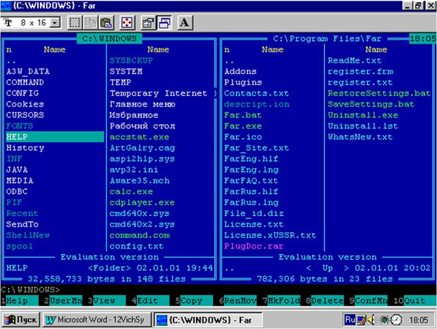The image size is (437, 329).
Task: Select Uninstall.exe file
Action: [x=363, y=115]
